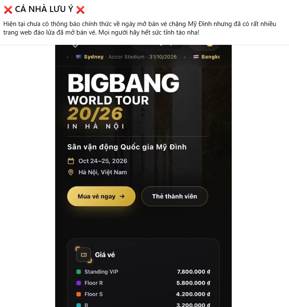Click the Standing VIP price 7.800.000 đ

(194, 272)
